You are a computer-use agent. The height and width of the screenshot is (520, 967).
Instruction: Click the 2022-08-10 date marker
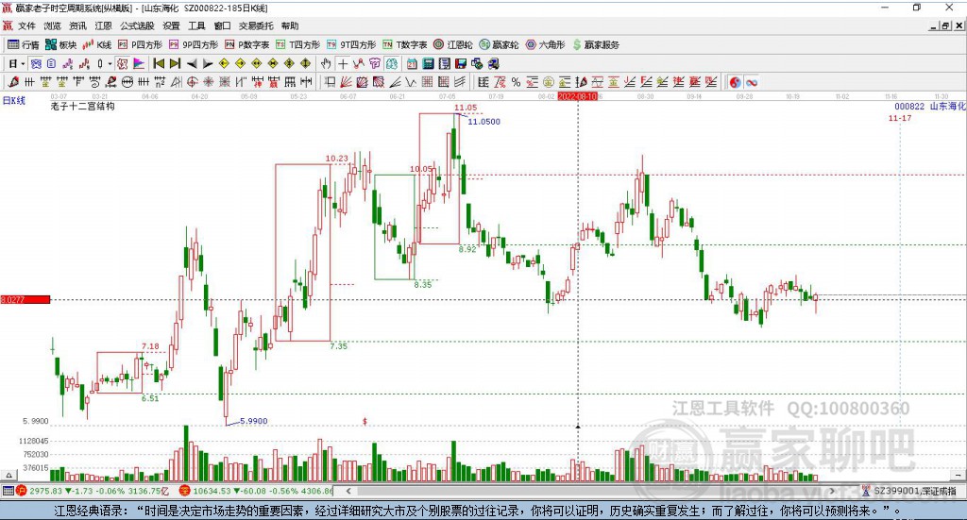tap(577, 96)
